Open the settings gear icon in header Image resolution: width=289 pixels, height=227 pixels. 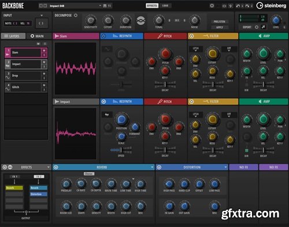212,6
